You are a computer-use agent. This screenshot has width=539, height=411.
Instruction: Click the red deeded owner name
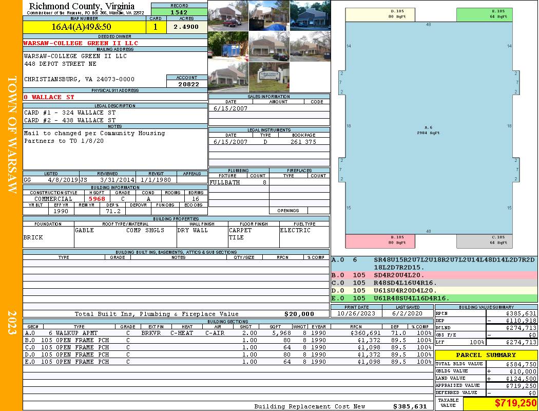coord(81,43)
